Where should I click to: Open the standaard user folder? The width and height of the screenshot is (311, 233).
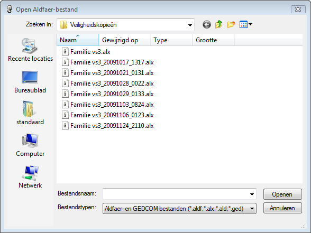[x=30, y=113]
